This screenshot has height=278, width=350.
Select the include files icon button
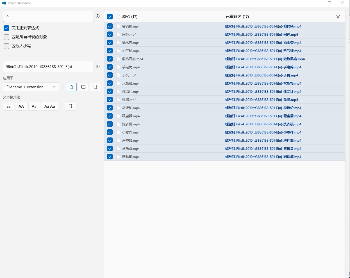(71, 87)
